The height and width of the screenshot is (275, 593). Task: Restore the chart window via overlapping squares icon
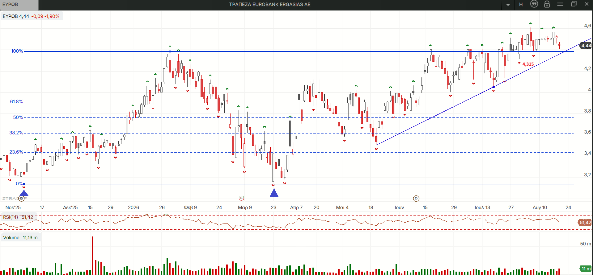[x=574, y=4]
